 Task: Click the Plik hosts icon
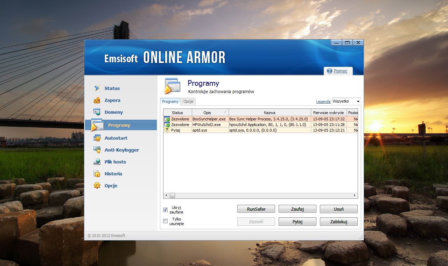click(x=97, y=162)
